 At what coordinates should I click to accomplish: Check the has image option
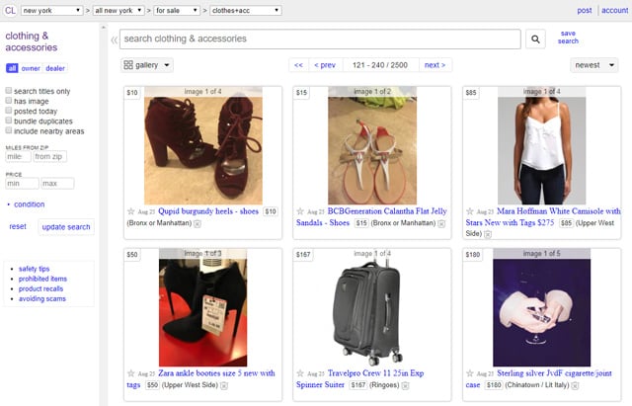coord(9,101)
